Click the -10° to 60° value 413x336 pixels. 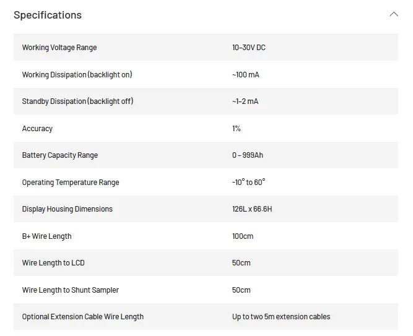(249, 182)
